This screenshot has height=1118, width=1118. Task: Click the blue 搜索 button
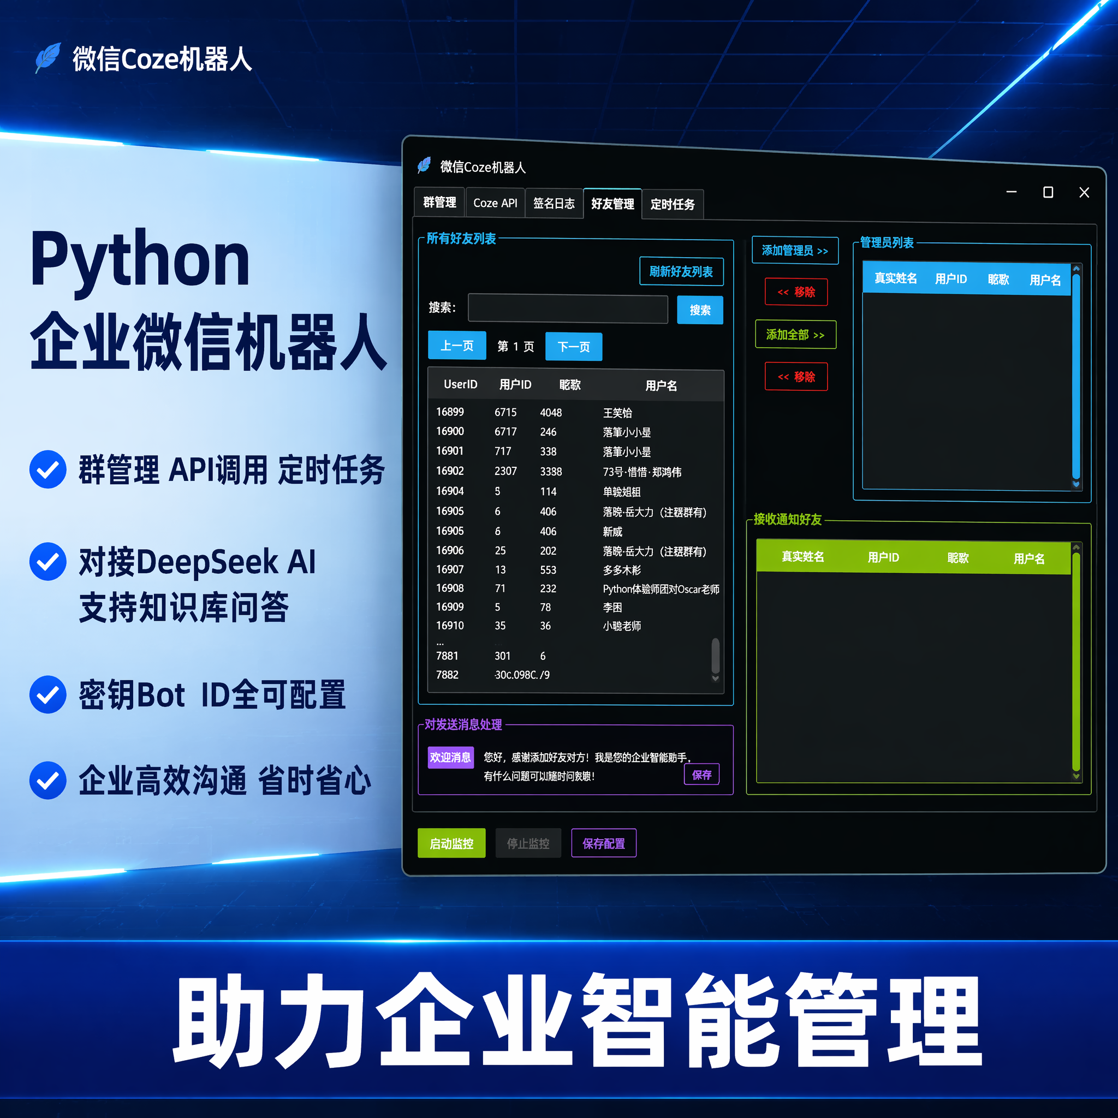[x=700, y=310]
